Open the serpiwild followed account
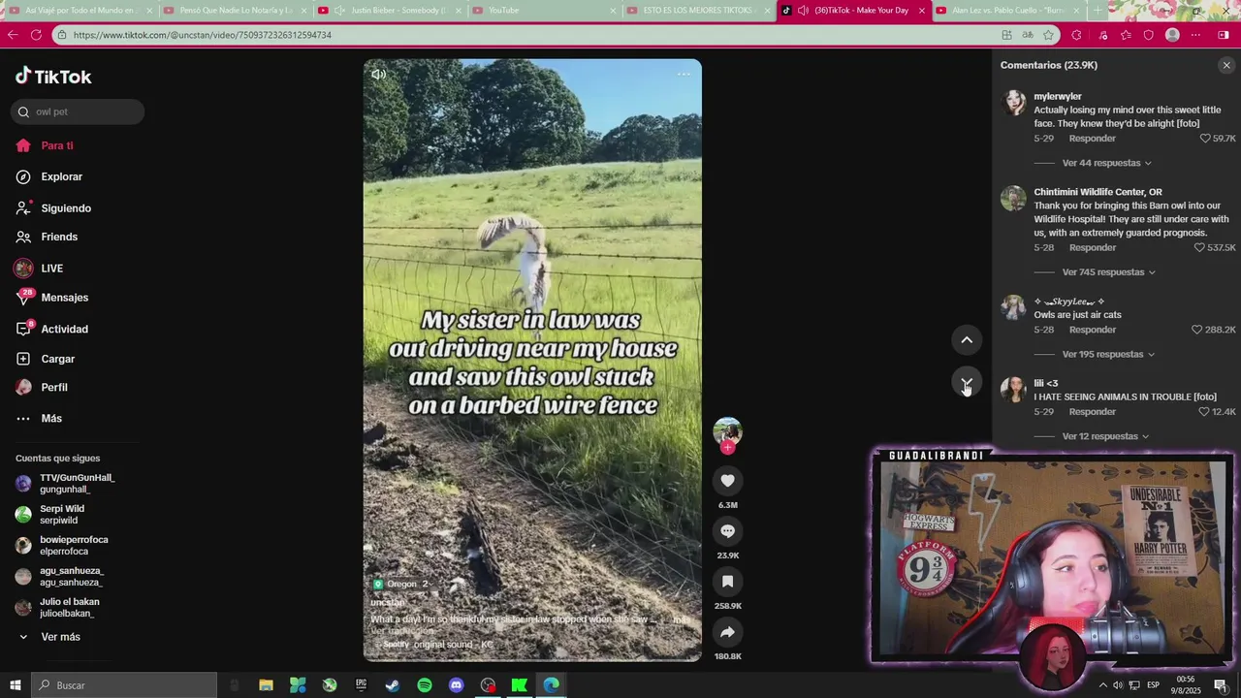 pos(50,514)
